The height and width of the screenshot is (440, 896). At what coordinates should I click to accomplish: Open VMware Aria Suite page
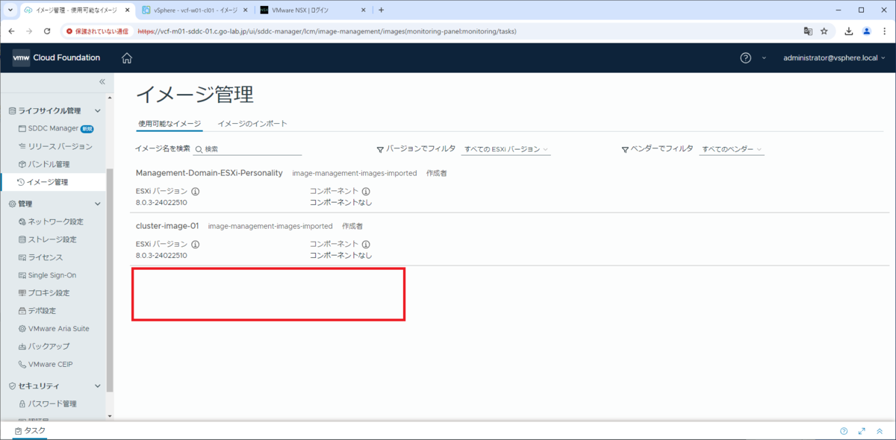[53, 329]
